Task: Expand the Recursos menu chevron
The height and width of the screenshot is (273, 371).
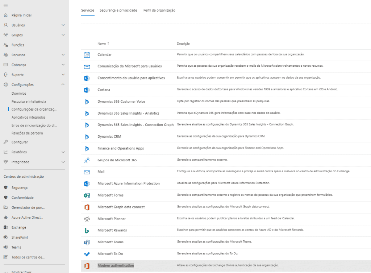Action: coord(63,55)
